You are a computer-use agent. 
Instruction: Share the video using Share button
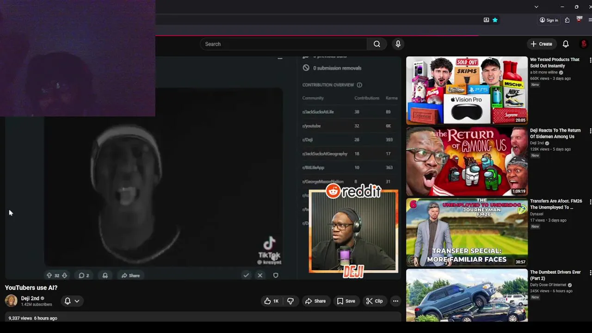pos(315,301)
